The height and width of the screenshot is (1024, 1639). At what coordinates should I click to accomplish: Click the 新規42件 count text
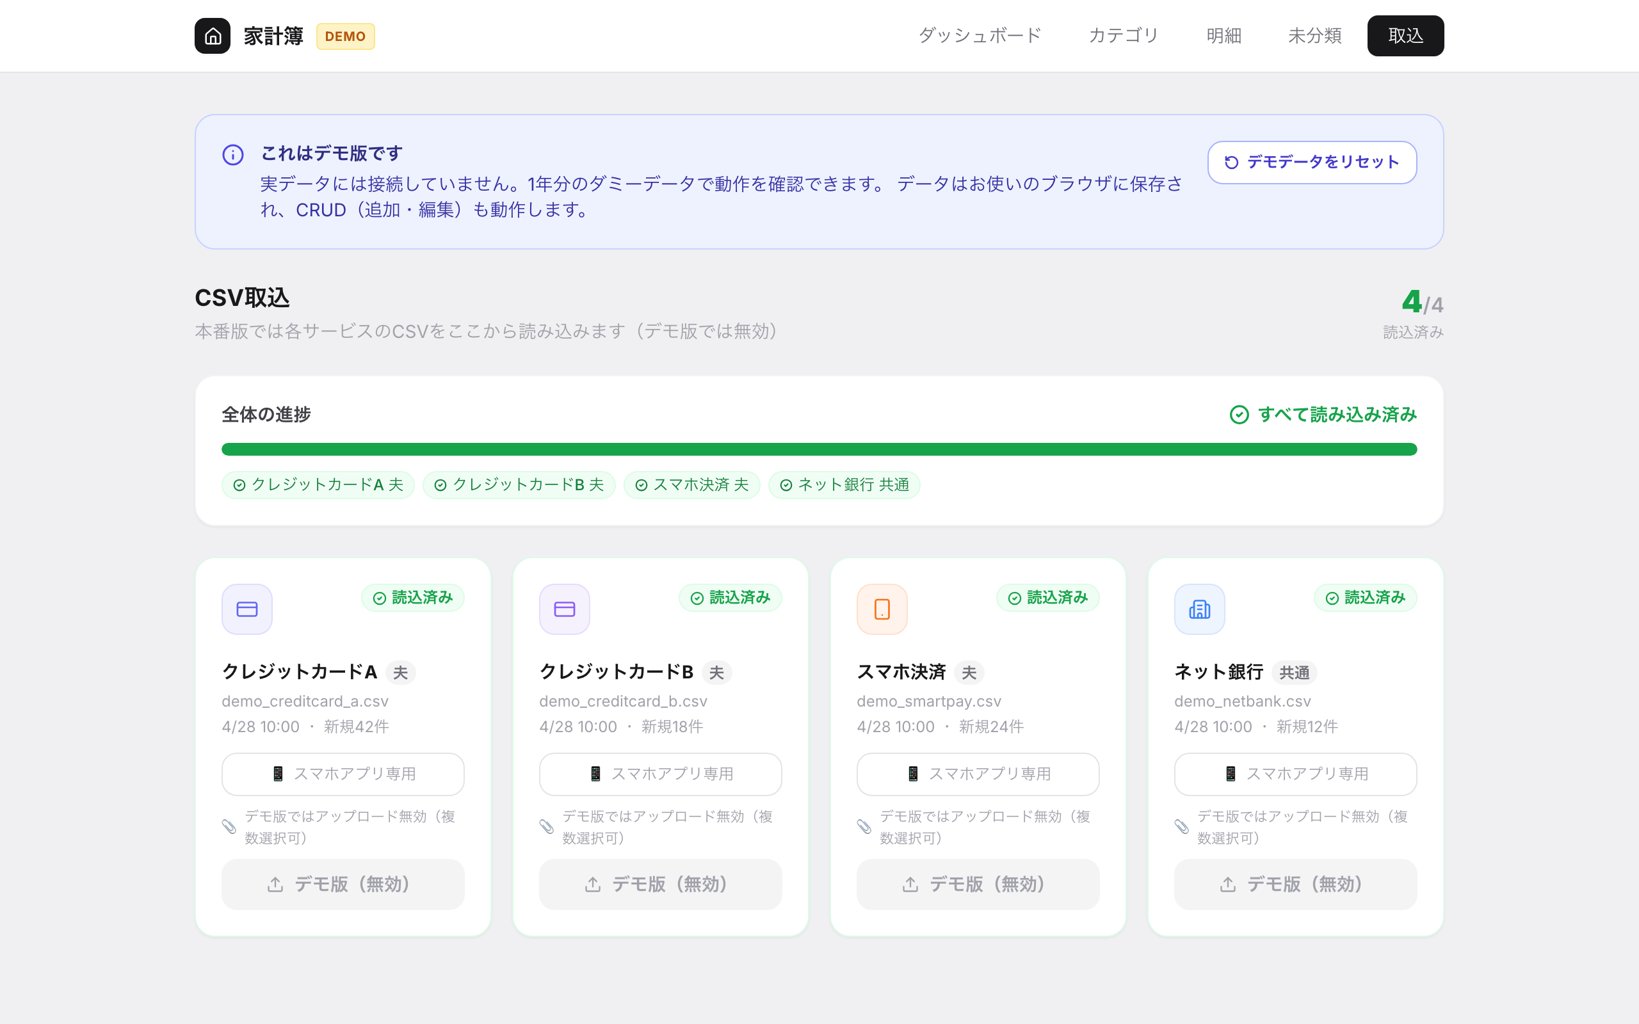click(x=356, y=726)
